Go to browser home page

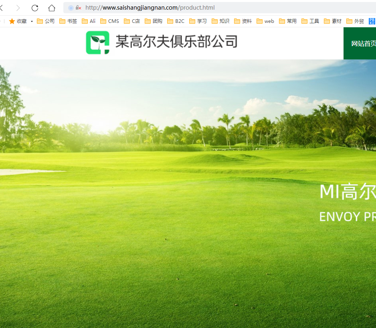pyautogui.click(x=52, y=8)
